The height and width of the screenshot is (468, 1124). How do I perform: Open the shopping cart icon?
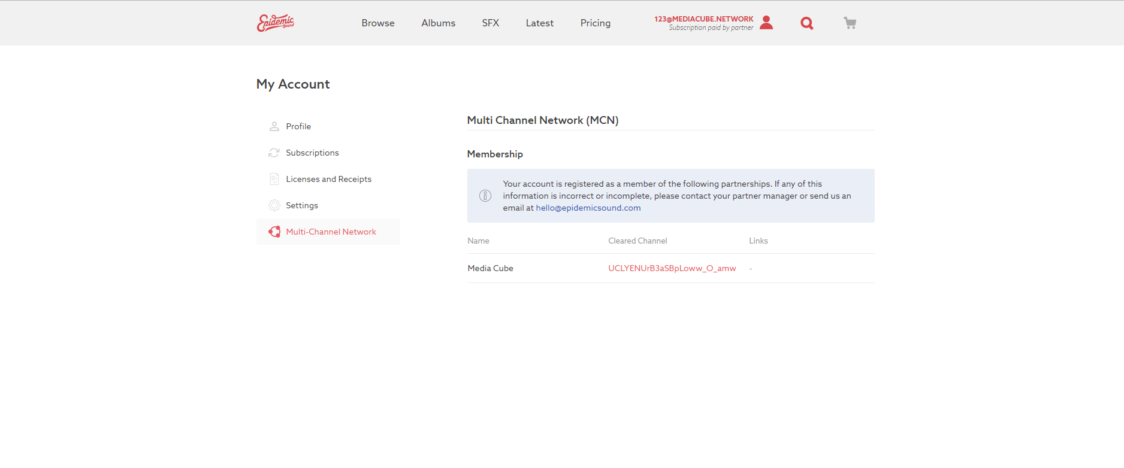(850, 23)
